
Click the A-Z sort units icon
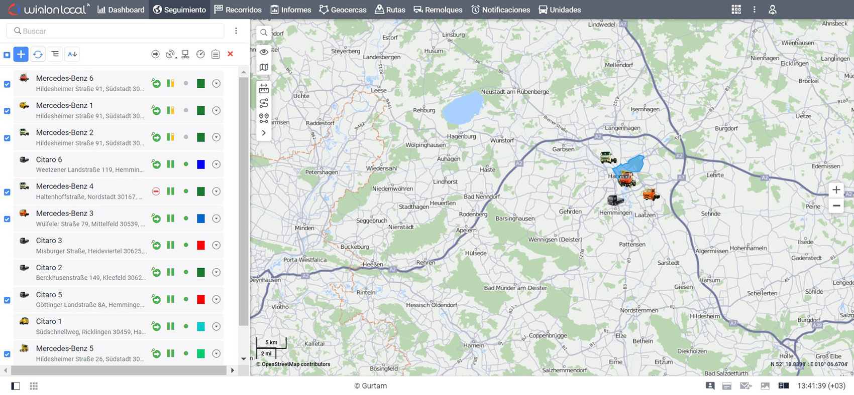tap(72, 54)
